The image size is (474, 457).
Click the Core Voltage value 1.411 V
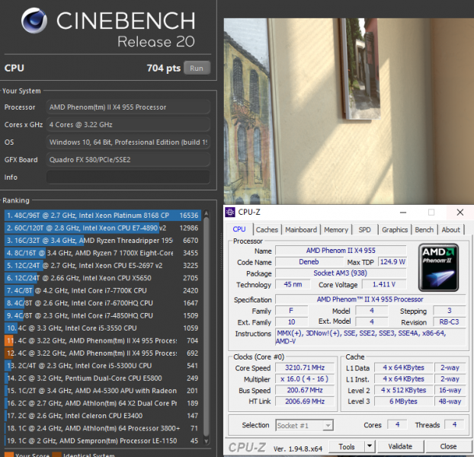tap(384, 285)
